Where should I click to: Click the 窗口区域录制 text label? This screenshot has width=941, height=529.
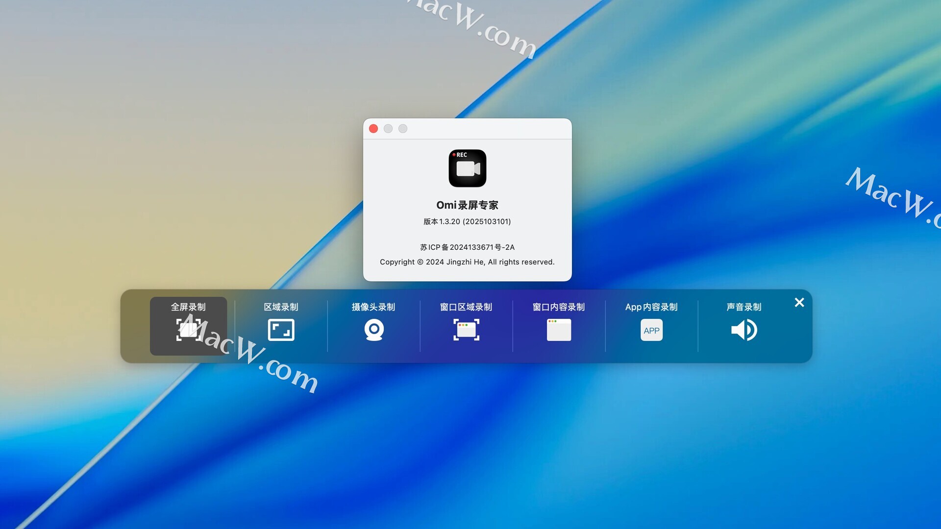click(466, 307)
